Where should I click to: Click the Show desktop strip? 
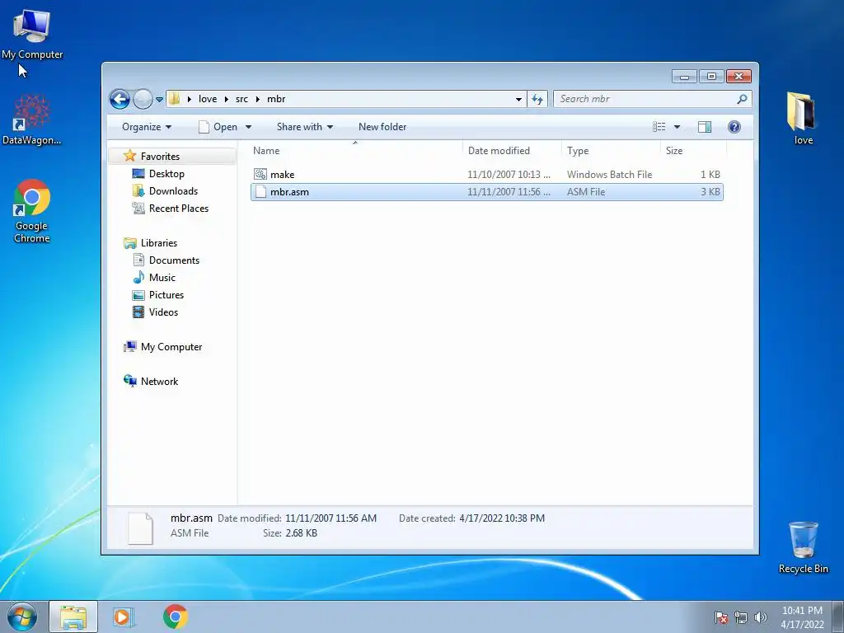pyautogui.click(x=838, y=617)
